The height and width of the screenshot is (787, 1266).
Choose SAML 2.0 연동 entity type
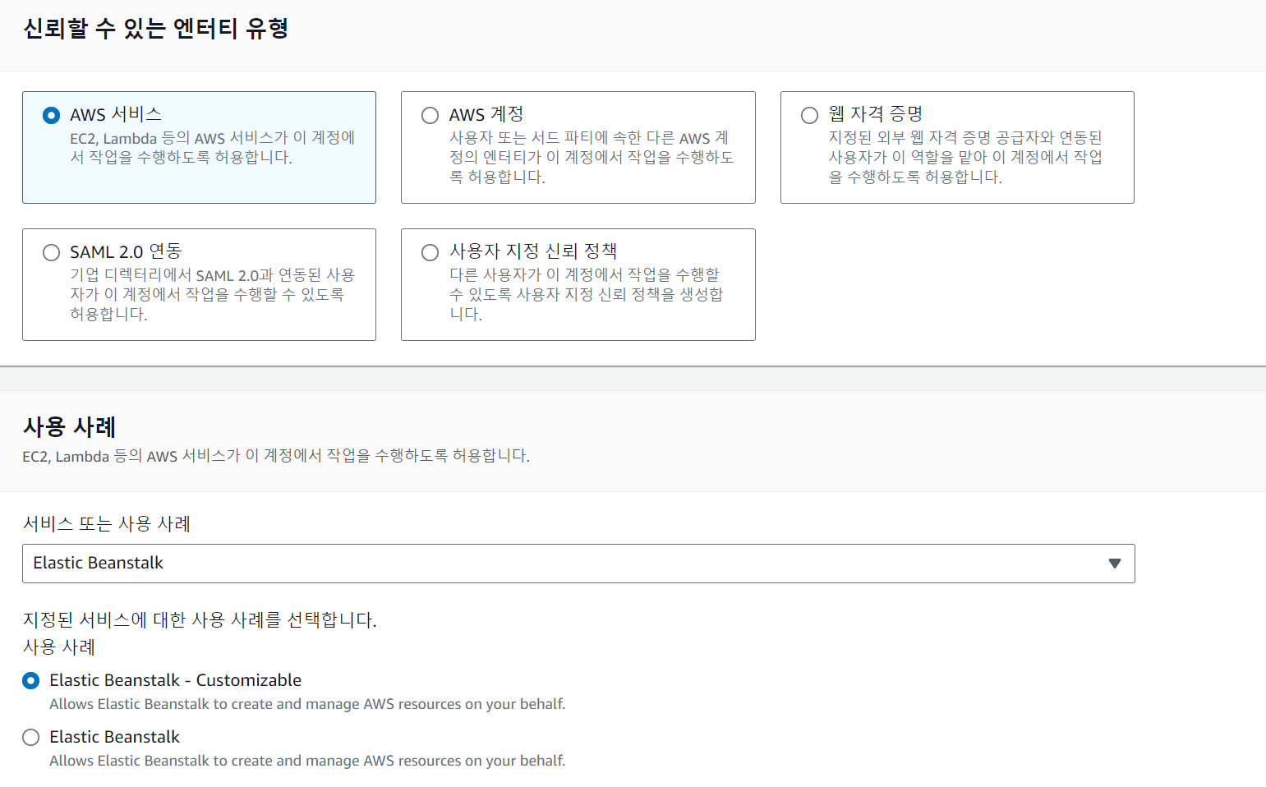51,252
